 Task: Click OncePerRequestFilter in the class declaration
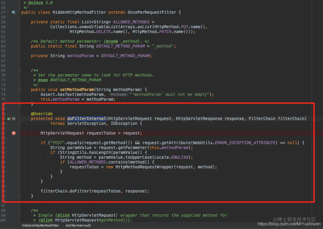[152, 12]
